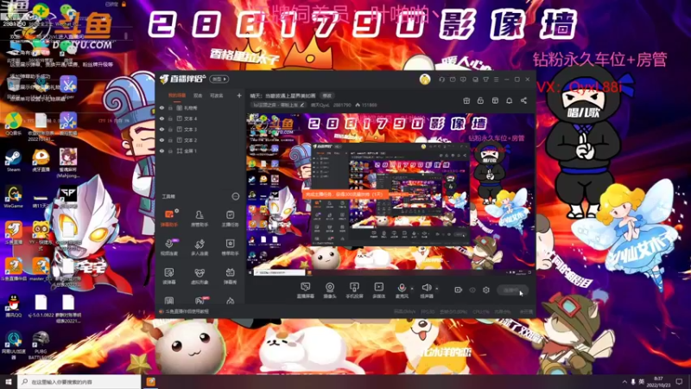Viewport: 691px width, 389px height.
Task: Share the stream with share icon
Action: [x=523, y=100]
